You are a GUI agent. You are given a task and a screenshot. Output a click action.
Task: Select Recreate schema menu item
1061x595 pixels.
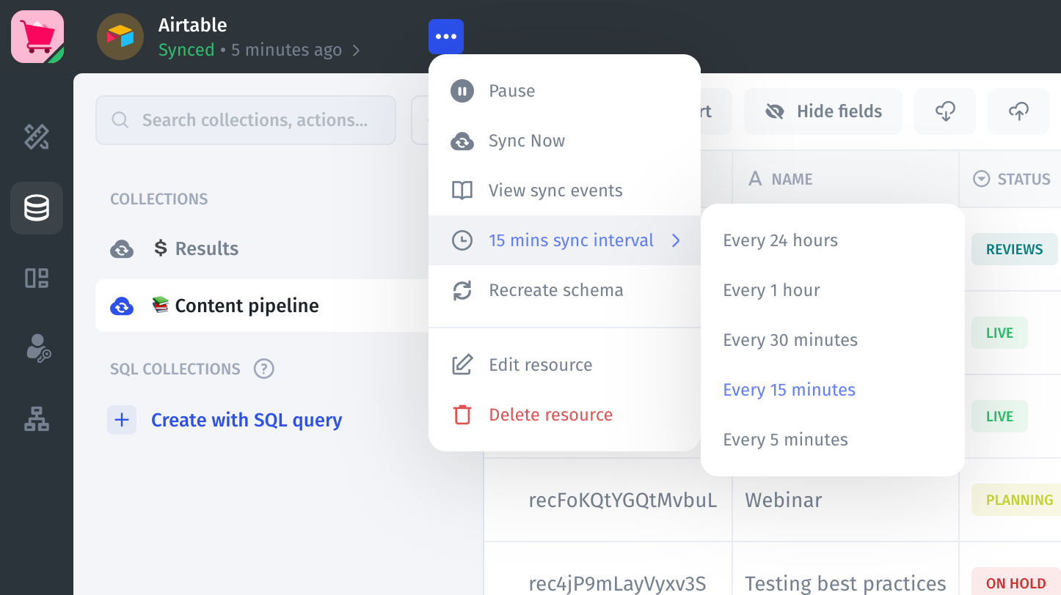[x=564, y=290]
